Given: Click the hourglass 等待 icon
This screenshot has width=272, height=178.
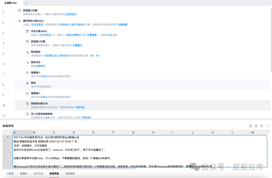Looking at the screenshot, I should 27,83.
